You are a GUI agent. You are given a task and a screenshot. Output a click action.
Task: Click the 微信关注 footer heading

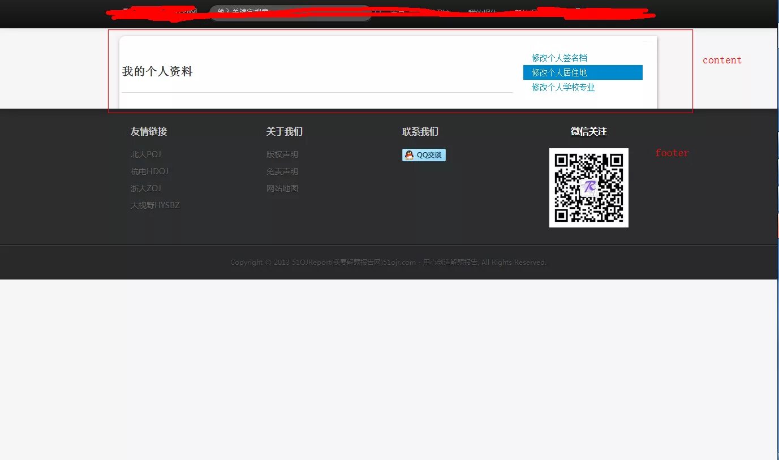pos(589,131)
